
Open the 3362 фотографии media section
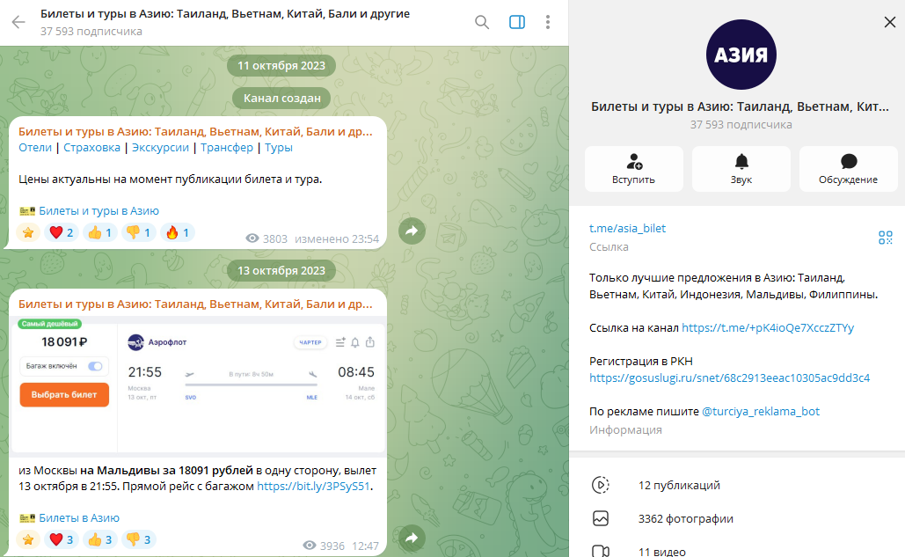pyautogui.click(x=685, y=518)
